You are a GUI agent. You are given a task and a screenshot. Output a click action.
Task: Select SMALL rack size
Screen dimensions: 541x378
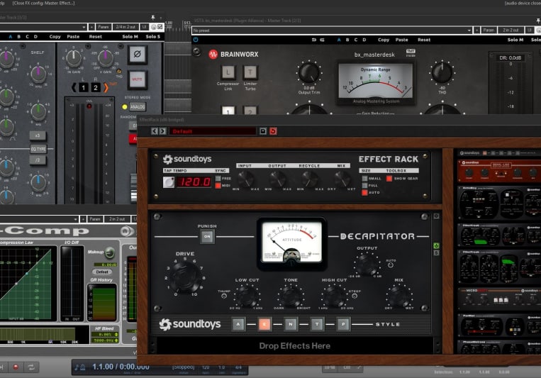(364, 179)
